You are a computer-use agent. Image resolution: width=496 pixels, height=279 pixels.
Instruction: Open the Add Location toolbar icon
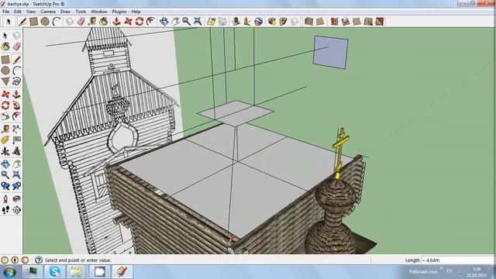pyautogui.click(x=211, y=22)
